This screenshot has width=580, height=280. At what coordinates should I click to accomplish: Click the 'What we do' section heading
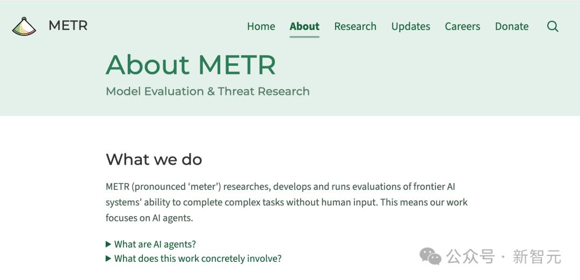(x=154, y=159)
